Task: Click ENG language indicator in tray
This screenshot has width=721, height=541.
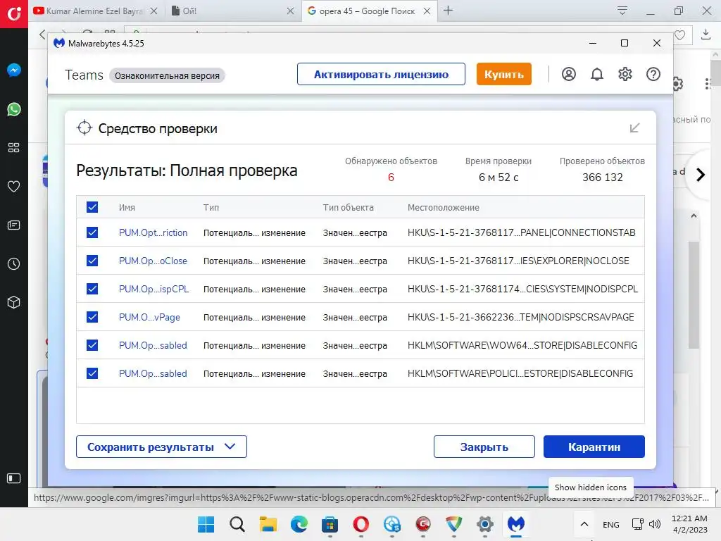Action: tap(610, 524)
